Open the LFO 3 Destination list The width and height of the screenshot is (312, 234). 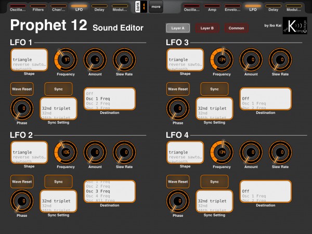[x=266, y=99]
